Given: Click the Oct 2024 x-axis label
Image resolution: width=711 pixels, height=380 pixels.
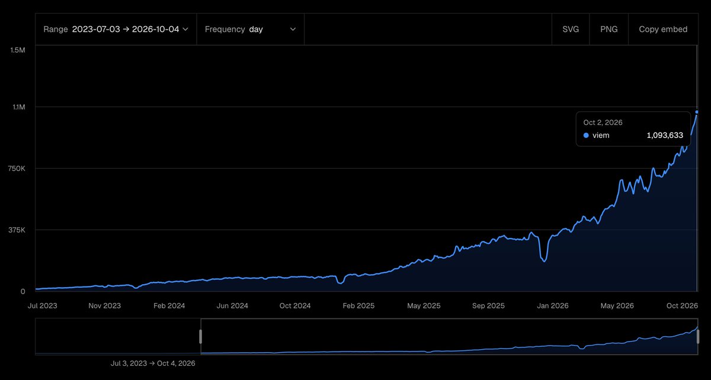Looking at the screenshot, I should coord(295,306).
